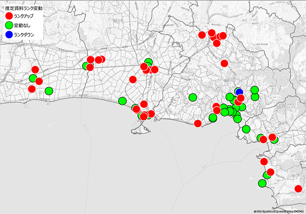
Task: Select the lone green marker in the map center
Action: click(192, 97)
